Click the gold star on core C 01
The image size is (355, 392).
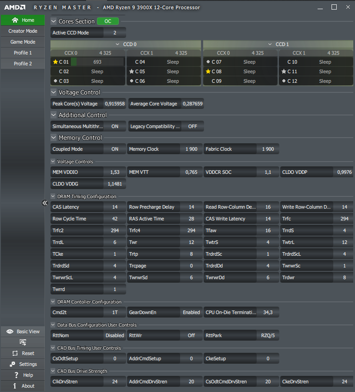[x=55, y=61]
